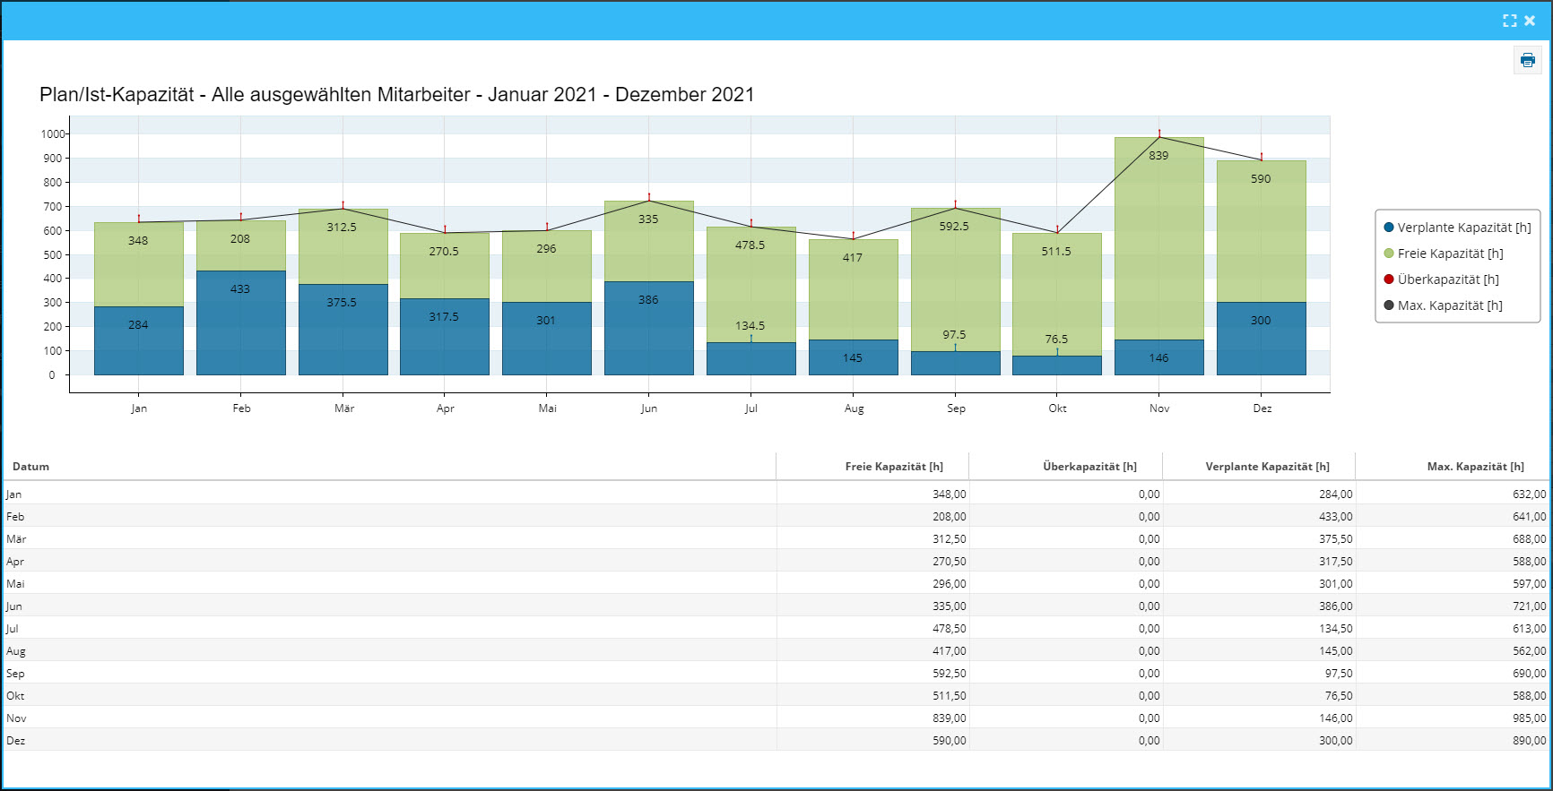
Task: Close the capacity chart dialog
Action: tap(1530, 21)
